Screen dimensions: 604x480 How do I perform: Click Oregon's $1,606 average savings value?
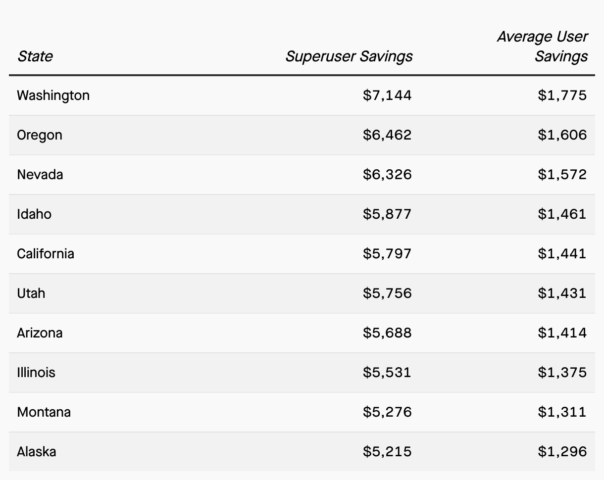click(562, 135)
